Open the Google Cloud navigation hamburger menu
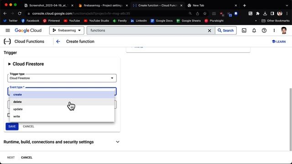 click(8, 31)
